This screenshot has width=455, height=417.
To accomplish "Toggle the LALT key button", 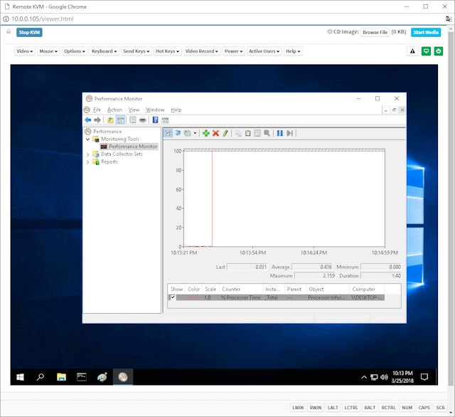I will [x=333, y=408].
